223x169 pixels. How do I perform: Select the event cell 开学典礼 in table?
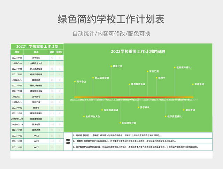(x=36, y=97)
